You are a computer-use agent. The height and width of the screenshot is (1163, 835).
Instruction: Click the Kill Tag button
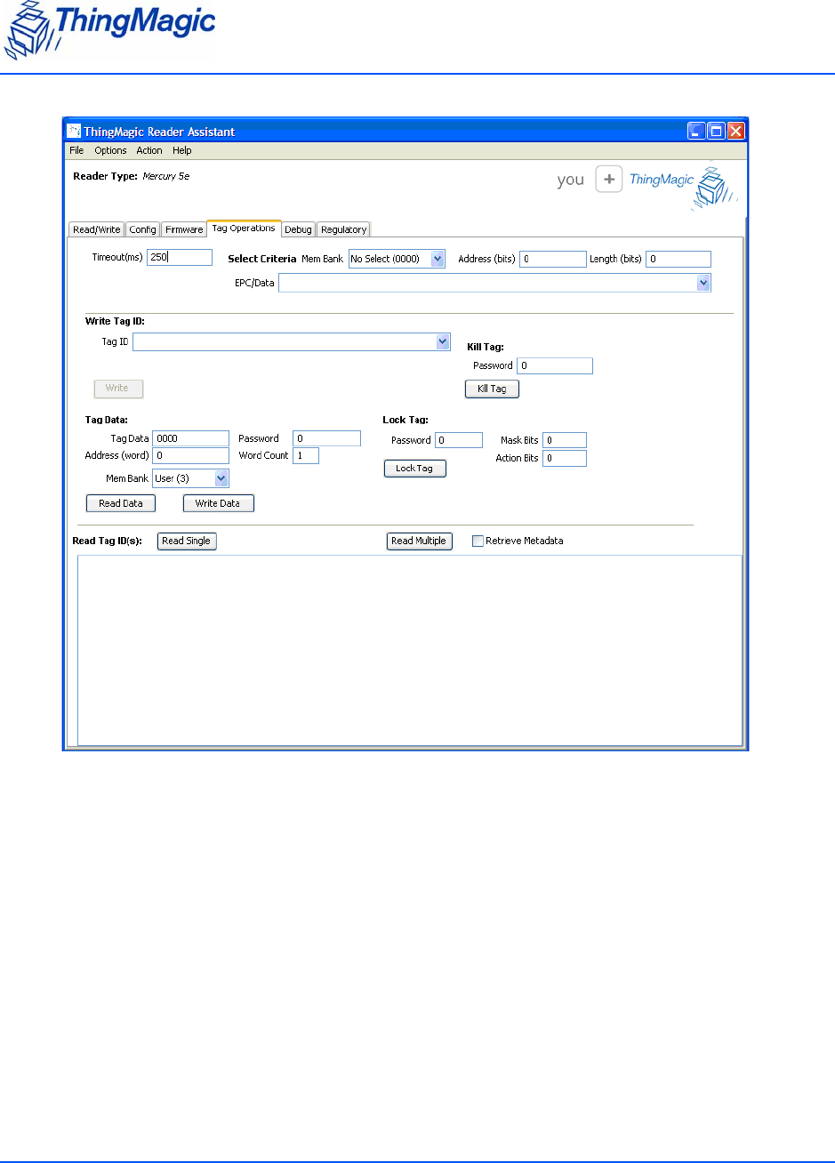coord(492,389)
